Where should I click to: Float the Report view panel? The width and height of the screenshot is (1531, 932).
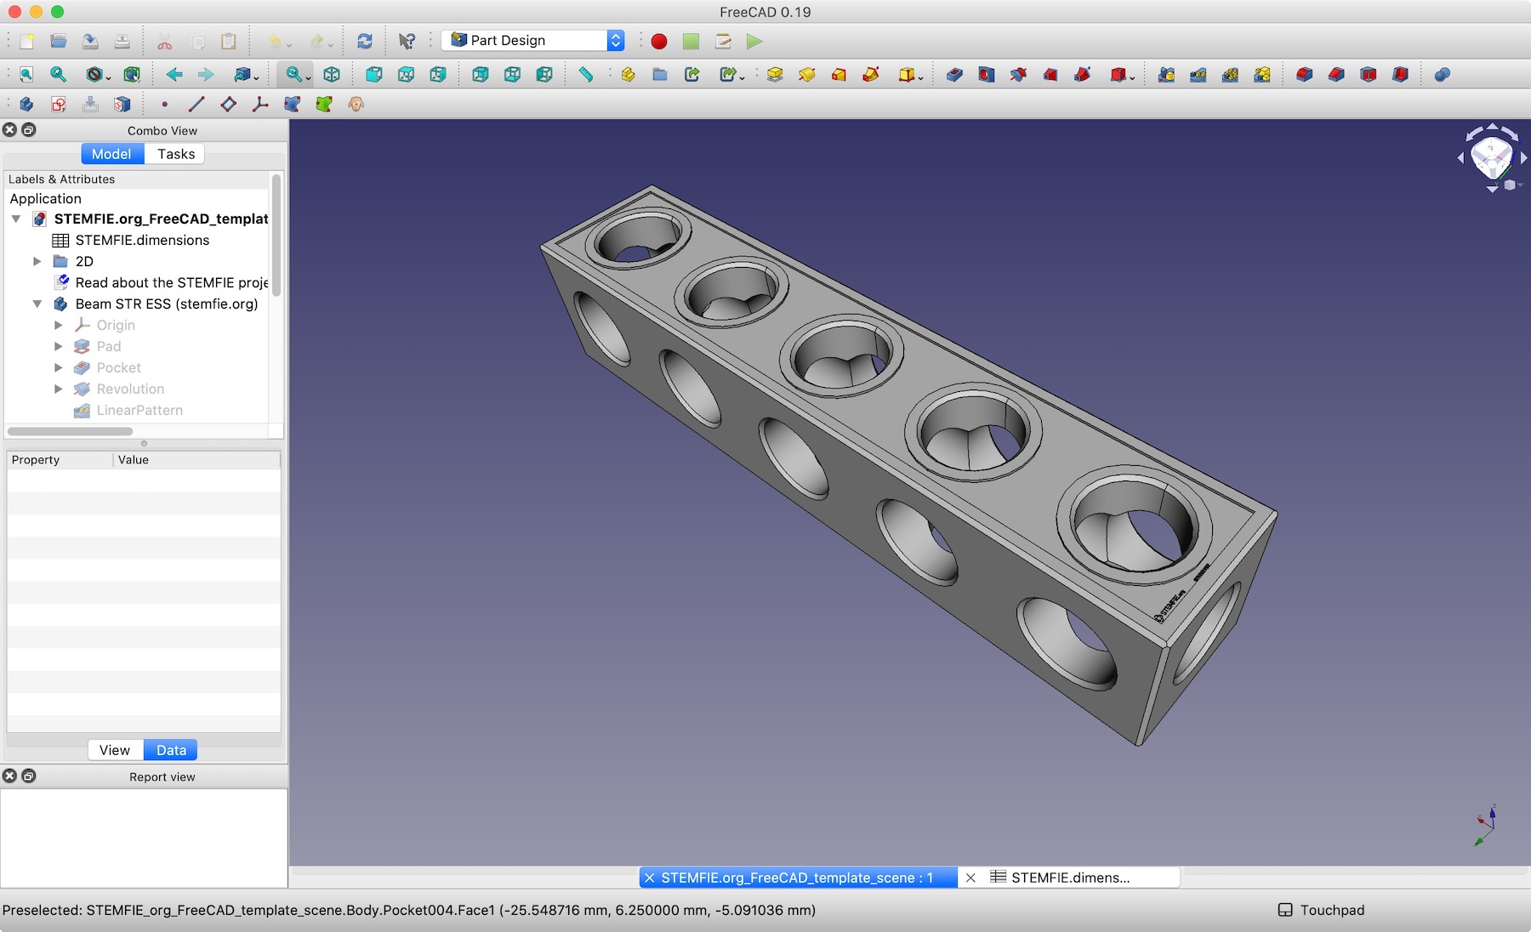[x=29, y=776]
